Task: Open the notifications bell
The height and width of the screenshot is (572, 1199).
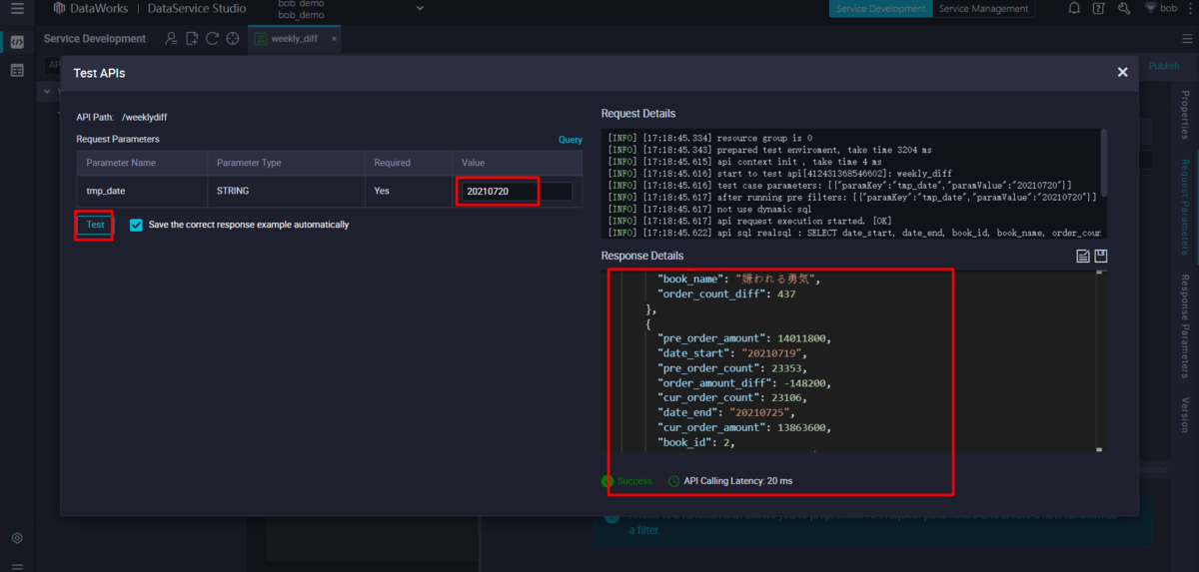Action: [x=1074, y=9]
